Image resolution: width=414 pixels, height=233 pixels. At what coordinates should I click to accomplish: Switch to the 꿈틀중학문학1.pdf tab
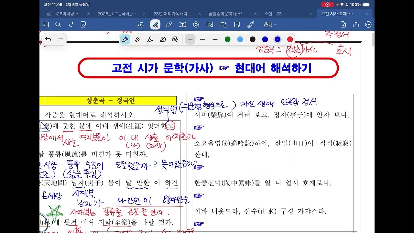(225, 14)
